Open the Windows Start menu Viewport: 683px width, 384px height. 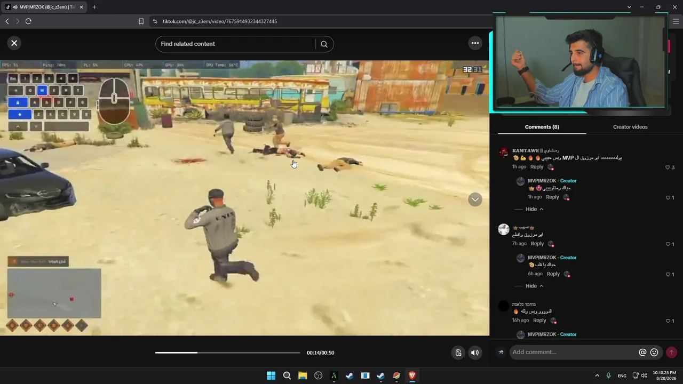pos(271,375)
